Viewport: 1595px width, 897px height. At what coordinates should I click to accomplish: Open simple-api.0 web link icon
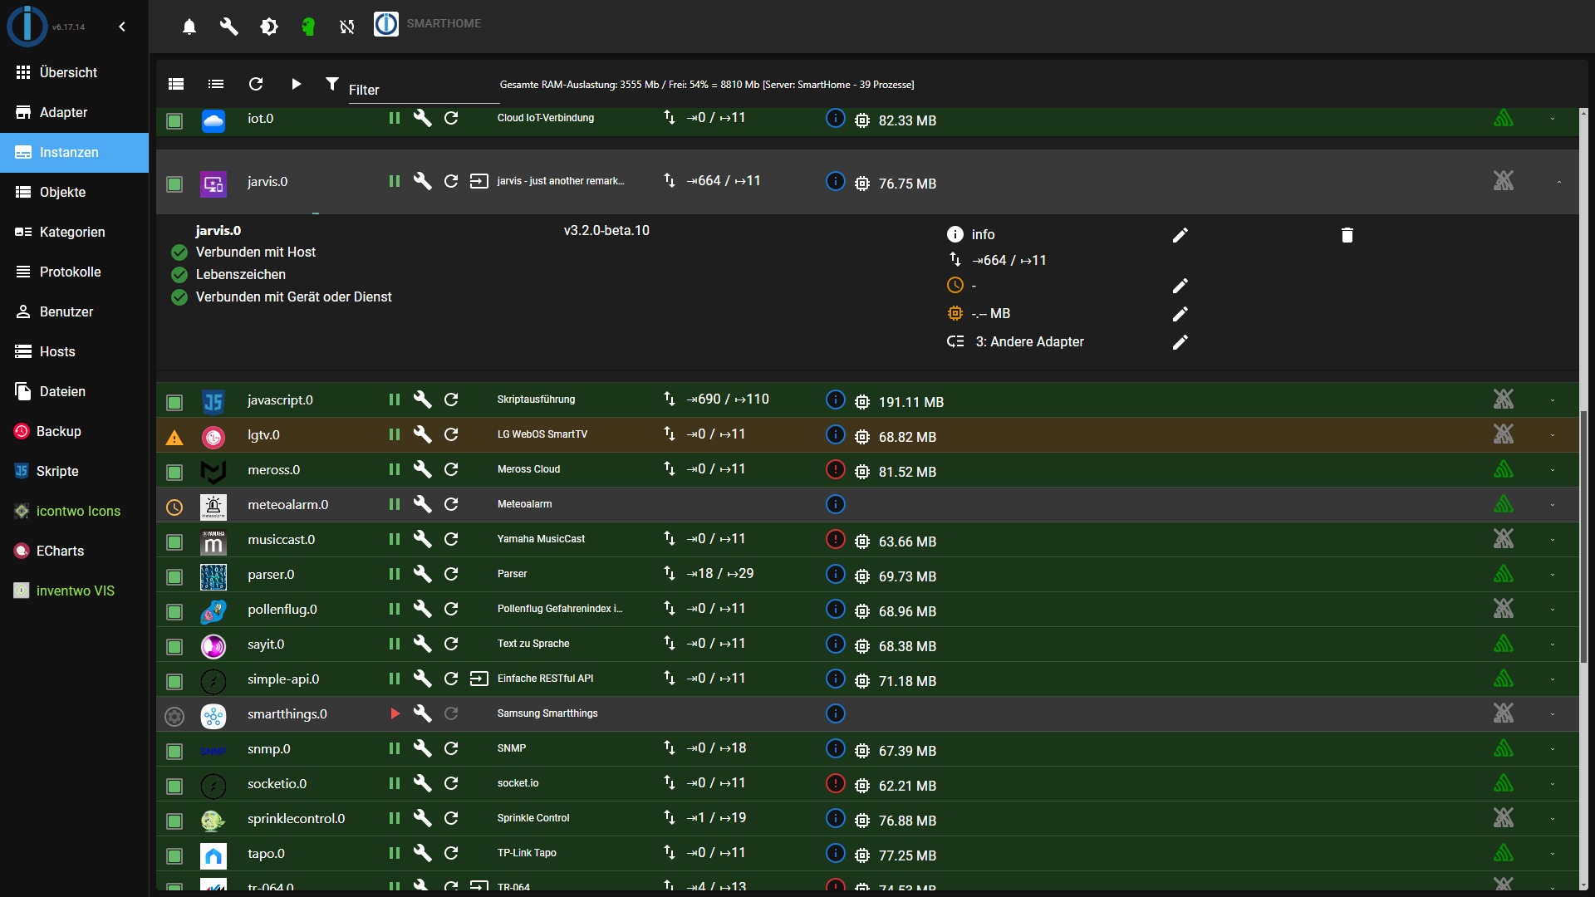(x=479, y=679)
